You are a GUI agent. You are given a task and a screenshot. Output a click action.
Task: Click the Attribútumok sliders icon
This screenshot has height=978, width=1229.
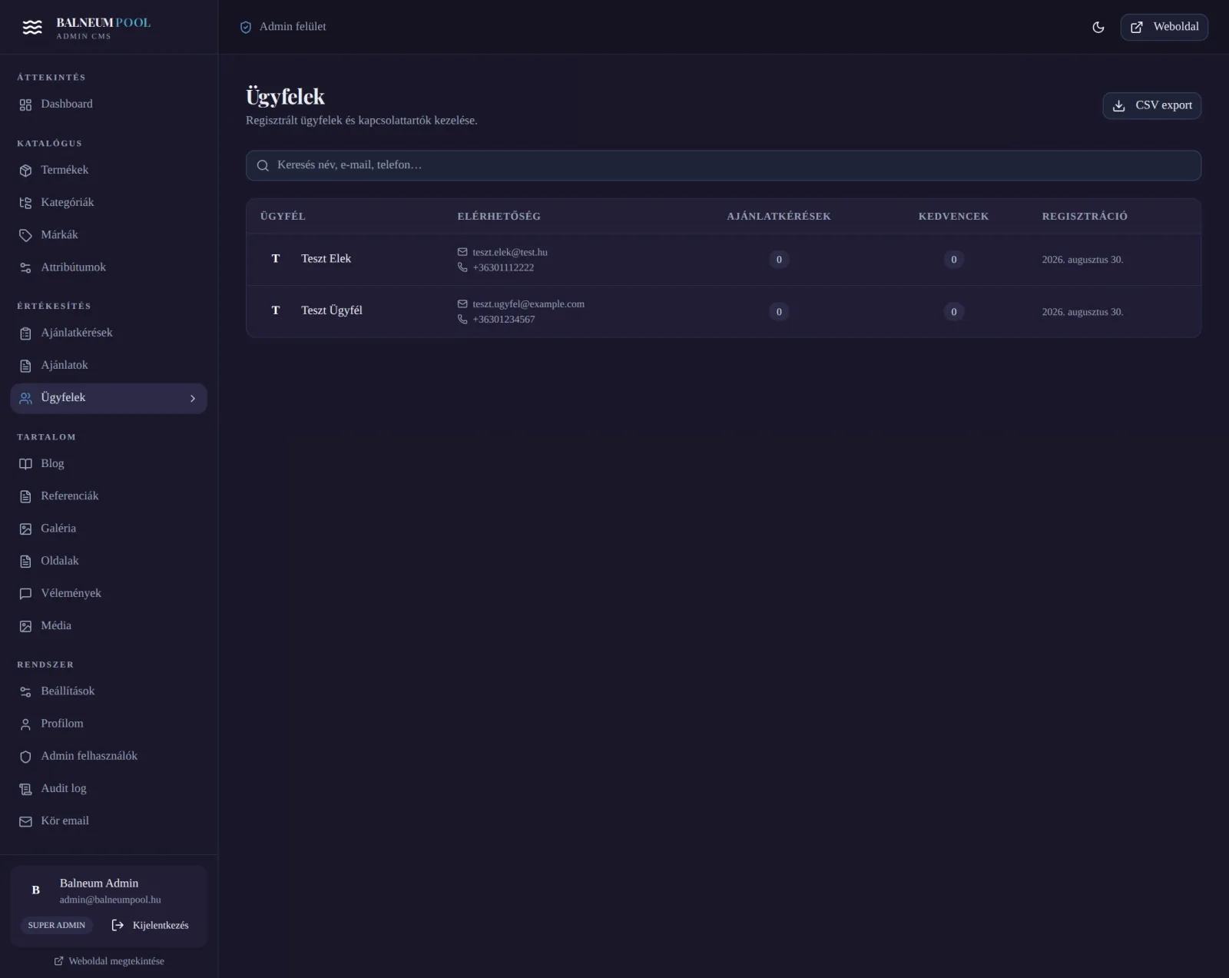(x=25, y=267)
